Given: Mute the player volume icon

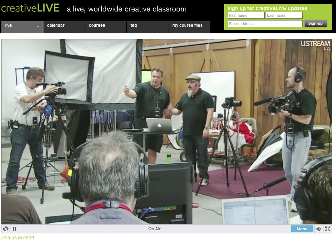Looking at the screenshot, I should [x=319, y=229].
